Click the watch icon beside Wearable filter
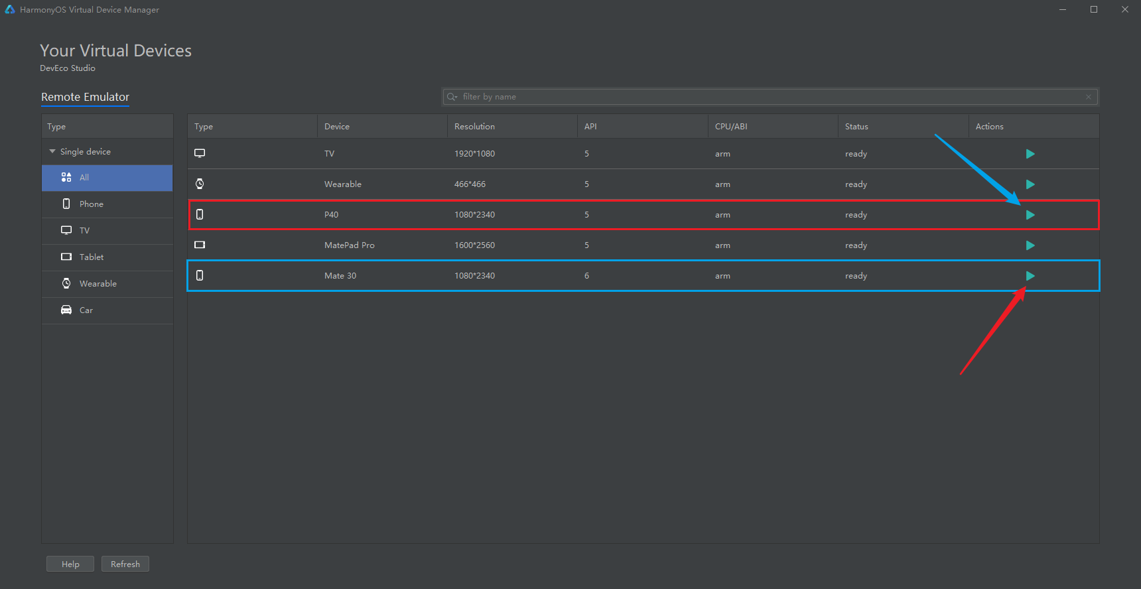 pyautogui.click(x=66, y=283)
